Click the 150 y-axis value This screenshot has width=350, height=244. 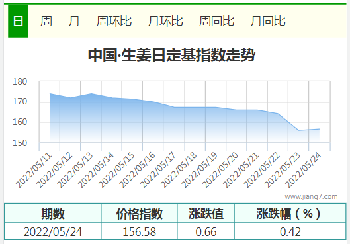[20, 143]
